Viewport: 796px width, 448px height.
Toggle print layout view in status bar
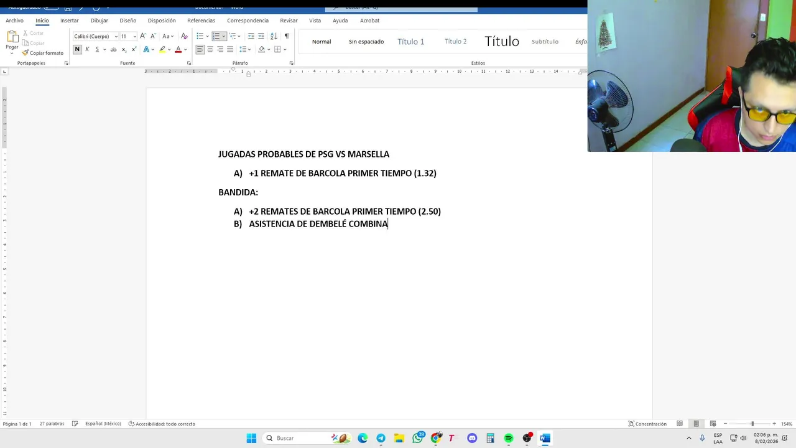tap(696, 424)
